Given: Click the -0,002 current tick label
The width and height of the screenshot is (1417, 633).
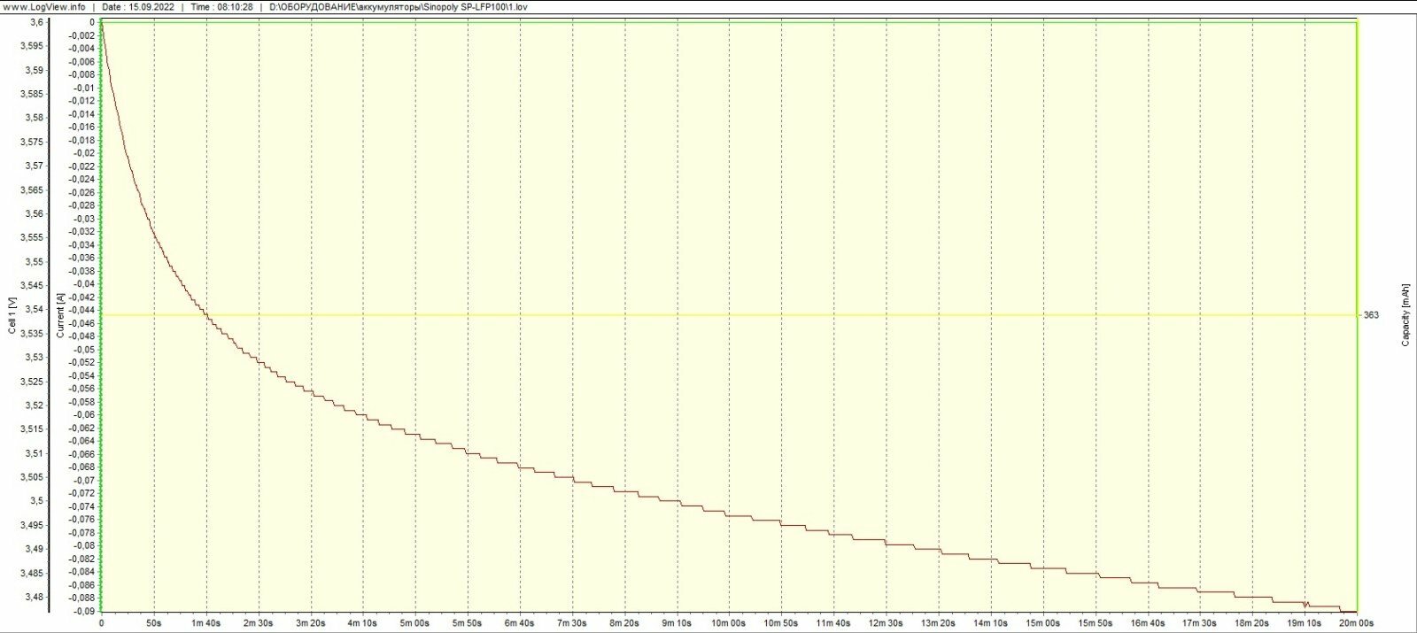Looking at the screenshot, I should pyautogui.click(x=82, y=35).
